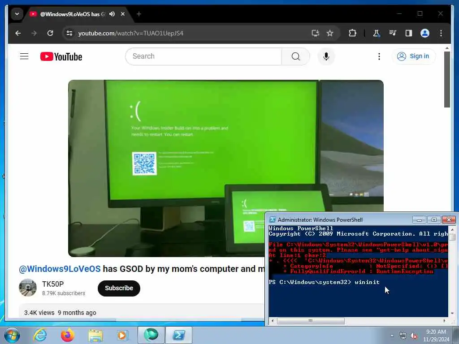
Task: Mute the tab using the speaker icon
Action: 112,14
